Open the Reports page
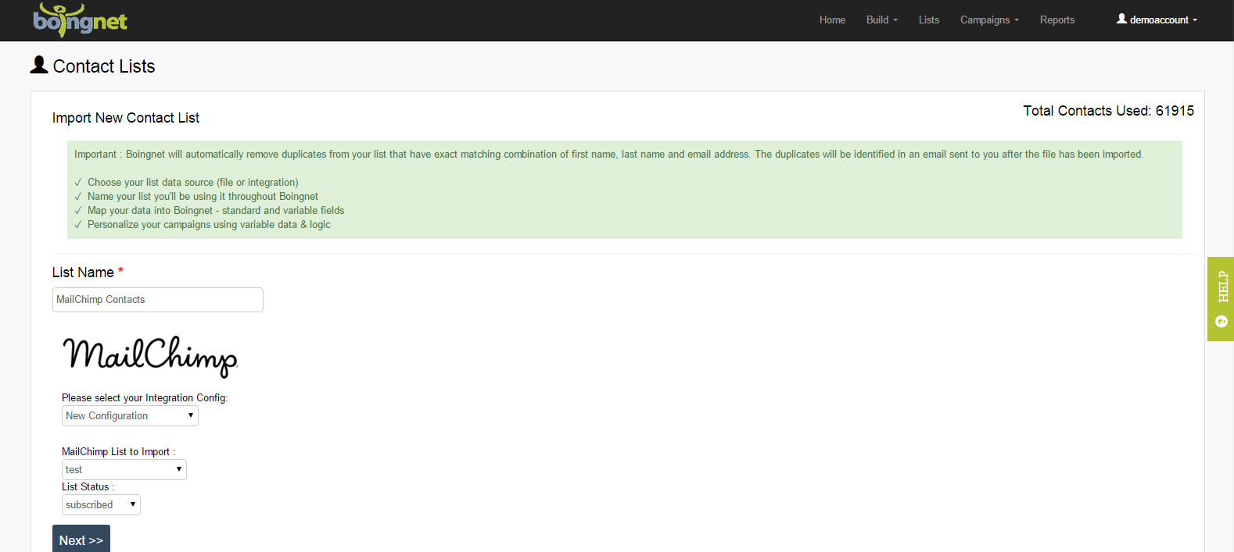Image resolution: width=1234 pixels, height=552 pixels. click(x=1057, y=20)
